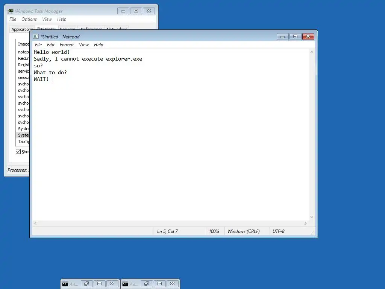The height and width of the screenshot is (289, 385).
Task: Close the Windows Task Manager window
Action: (149, 11)
